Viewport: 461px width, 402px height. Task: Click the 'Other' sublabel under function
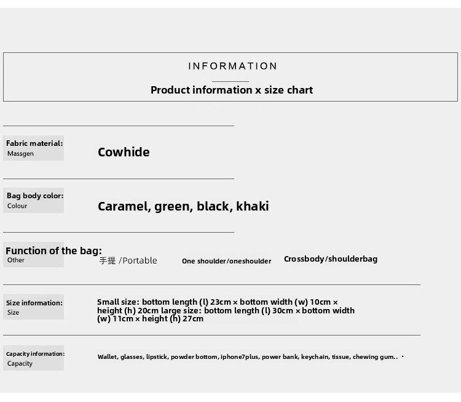click(x=16, y=260)
